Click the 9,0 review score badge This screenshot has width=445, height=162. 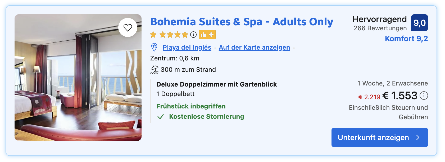tap(419, 23)
